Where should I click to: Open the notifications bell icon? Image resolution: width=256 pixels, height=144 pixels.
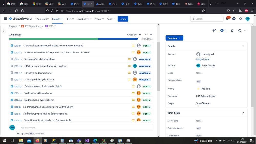coord(227,19)
